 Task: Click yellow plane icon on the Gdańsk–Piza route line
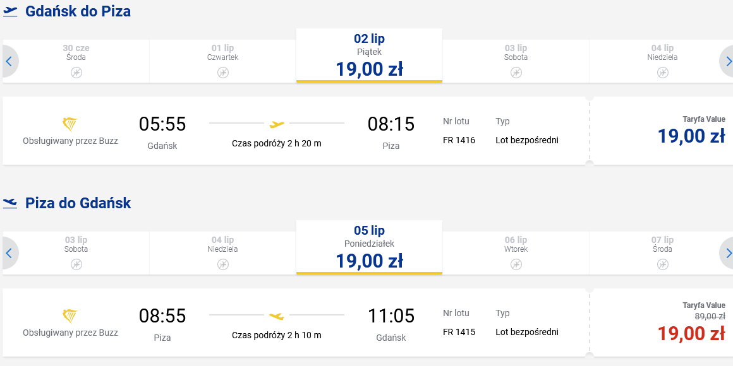(x=277, y=124)
